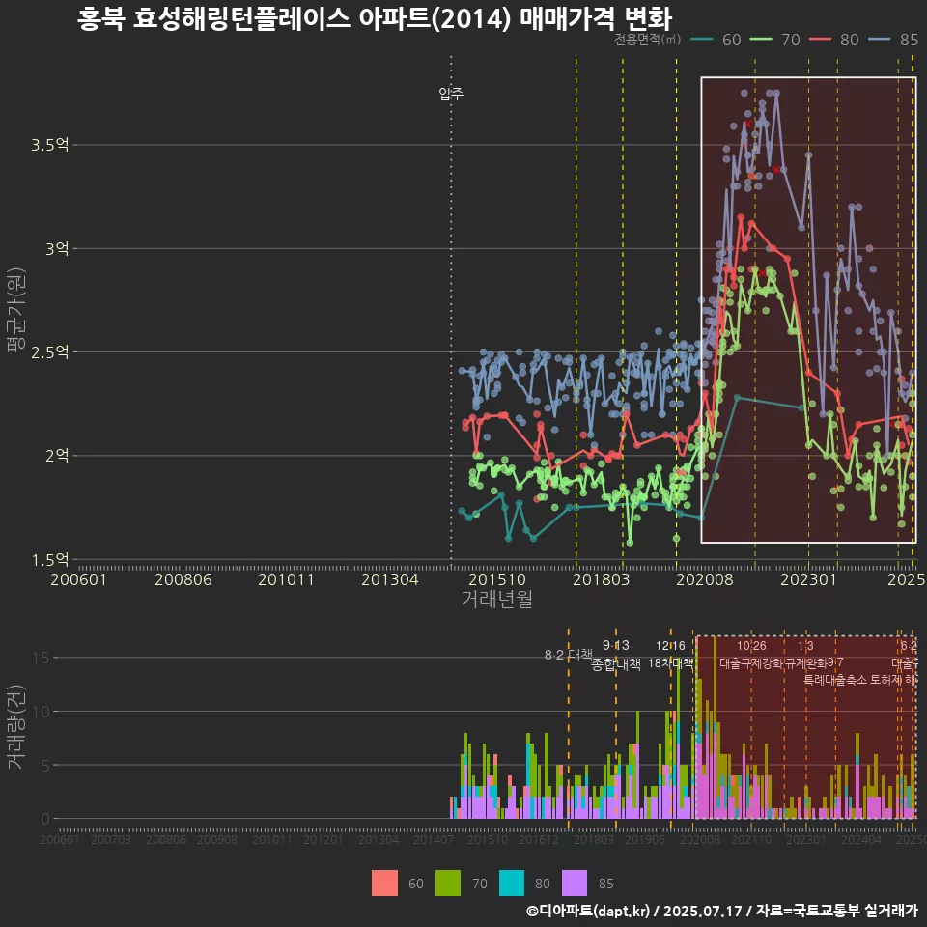Click the 특례대출축소 annotation text
Viewport: 927px width, 927px height.
(834, 680)
